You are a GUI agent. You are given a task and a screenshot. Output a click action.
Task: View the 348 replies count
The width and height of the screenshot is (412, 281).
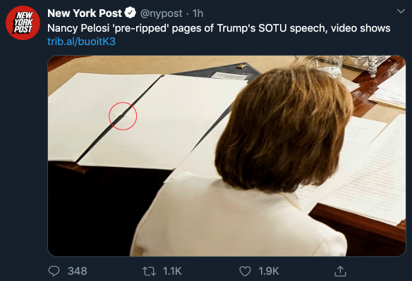pos(78,271)
